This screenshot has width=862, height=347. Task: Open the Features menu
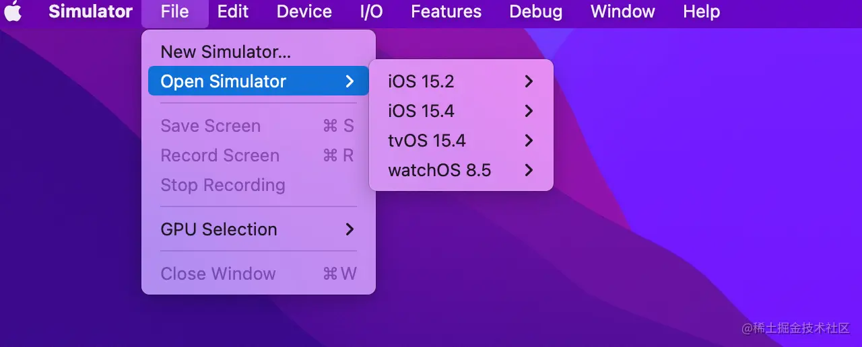446,11
